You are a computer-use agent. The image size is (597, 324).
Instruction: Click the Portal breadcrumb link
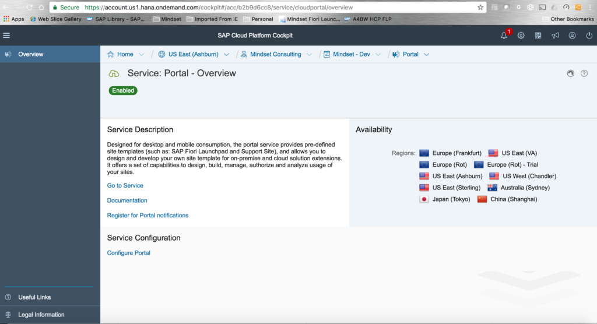(410, 54)
